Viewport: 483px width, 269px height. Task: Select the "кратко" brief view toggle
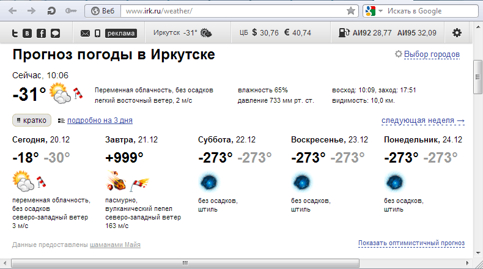click(31, 120)
